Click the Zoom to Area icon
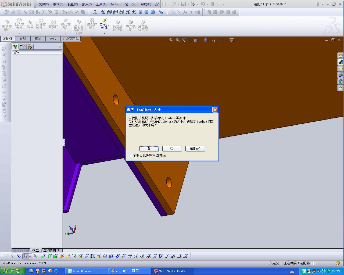This screenshot has height=275, width=344. pyautogui.click(x=178, y=40)
